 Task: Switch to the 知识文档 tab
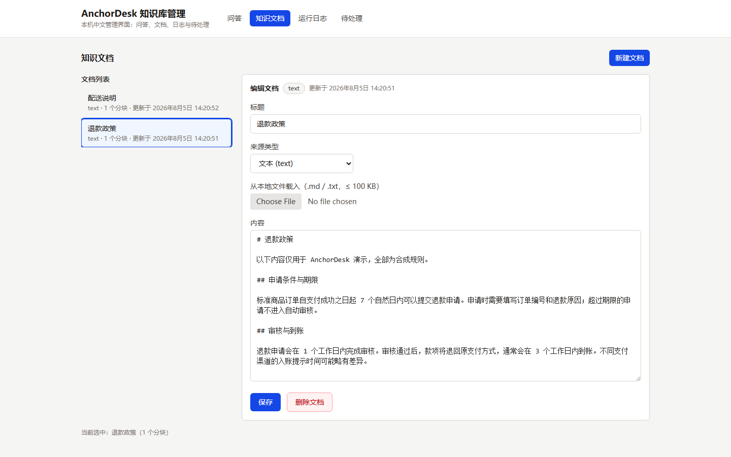click(x=270, y=18)
